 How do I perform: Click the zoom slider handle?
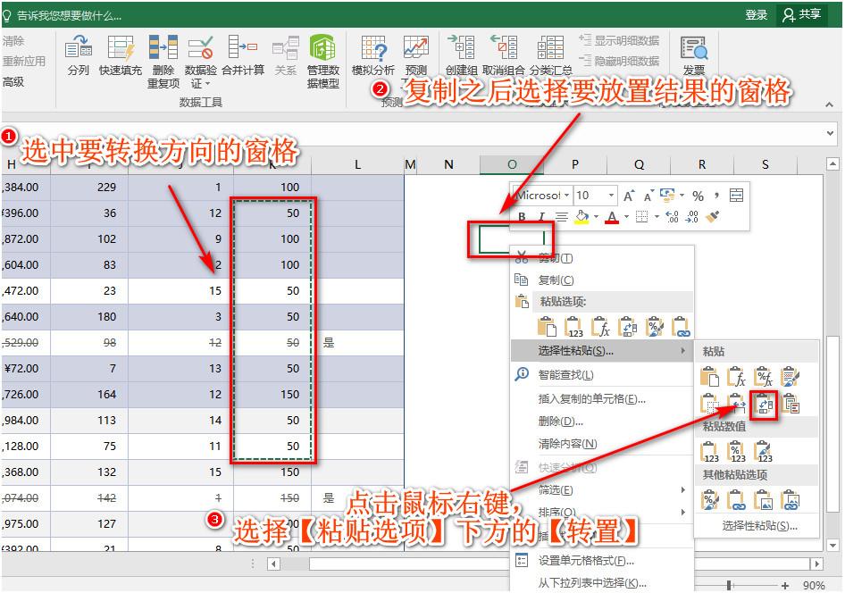[x=729, y=585]
